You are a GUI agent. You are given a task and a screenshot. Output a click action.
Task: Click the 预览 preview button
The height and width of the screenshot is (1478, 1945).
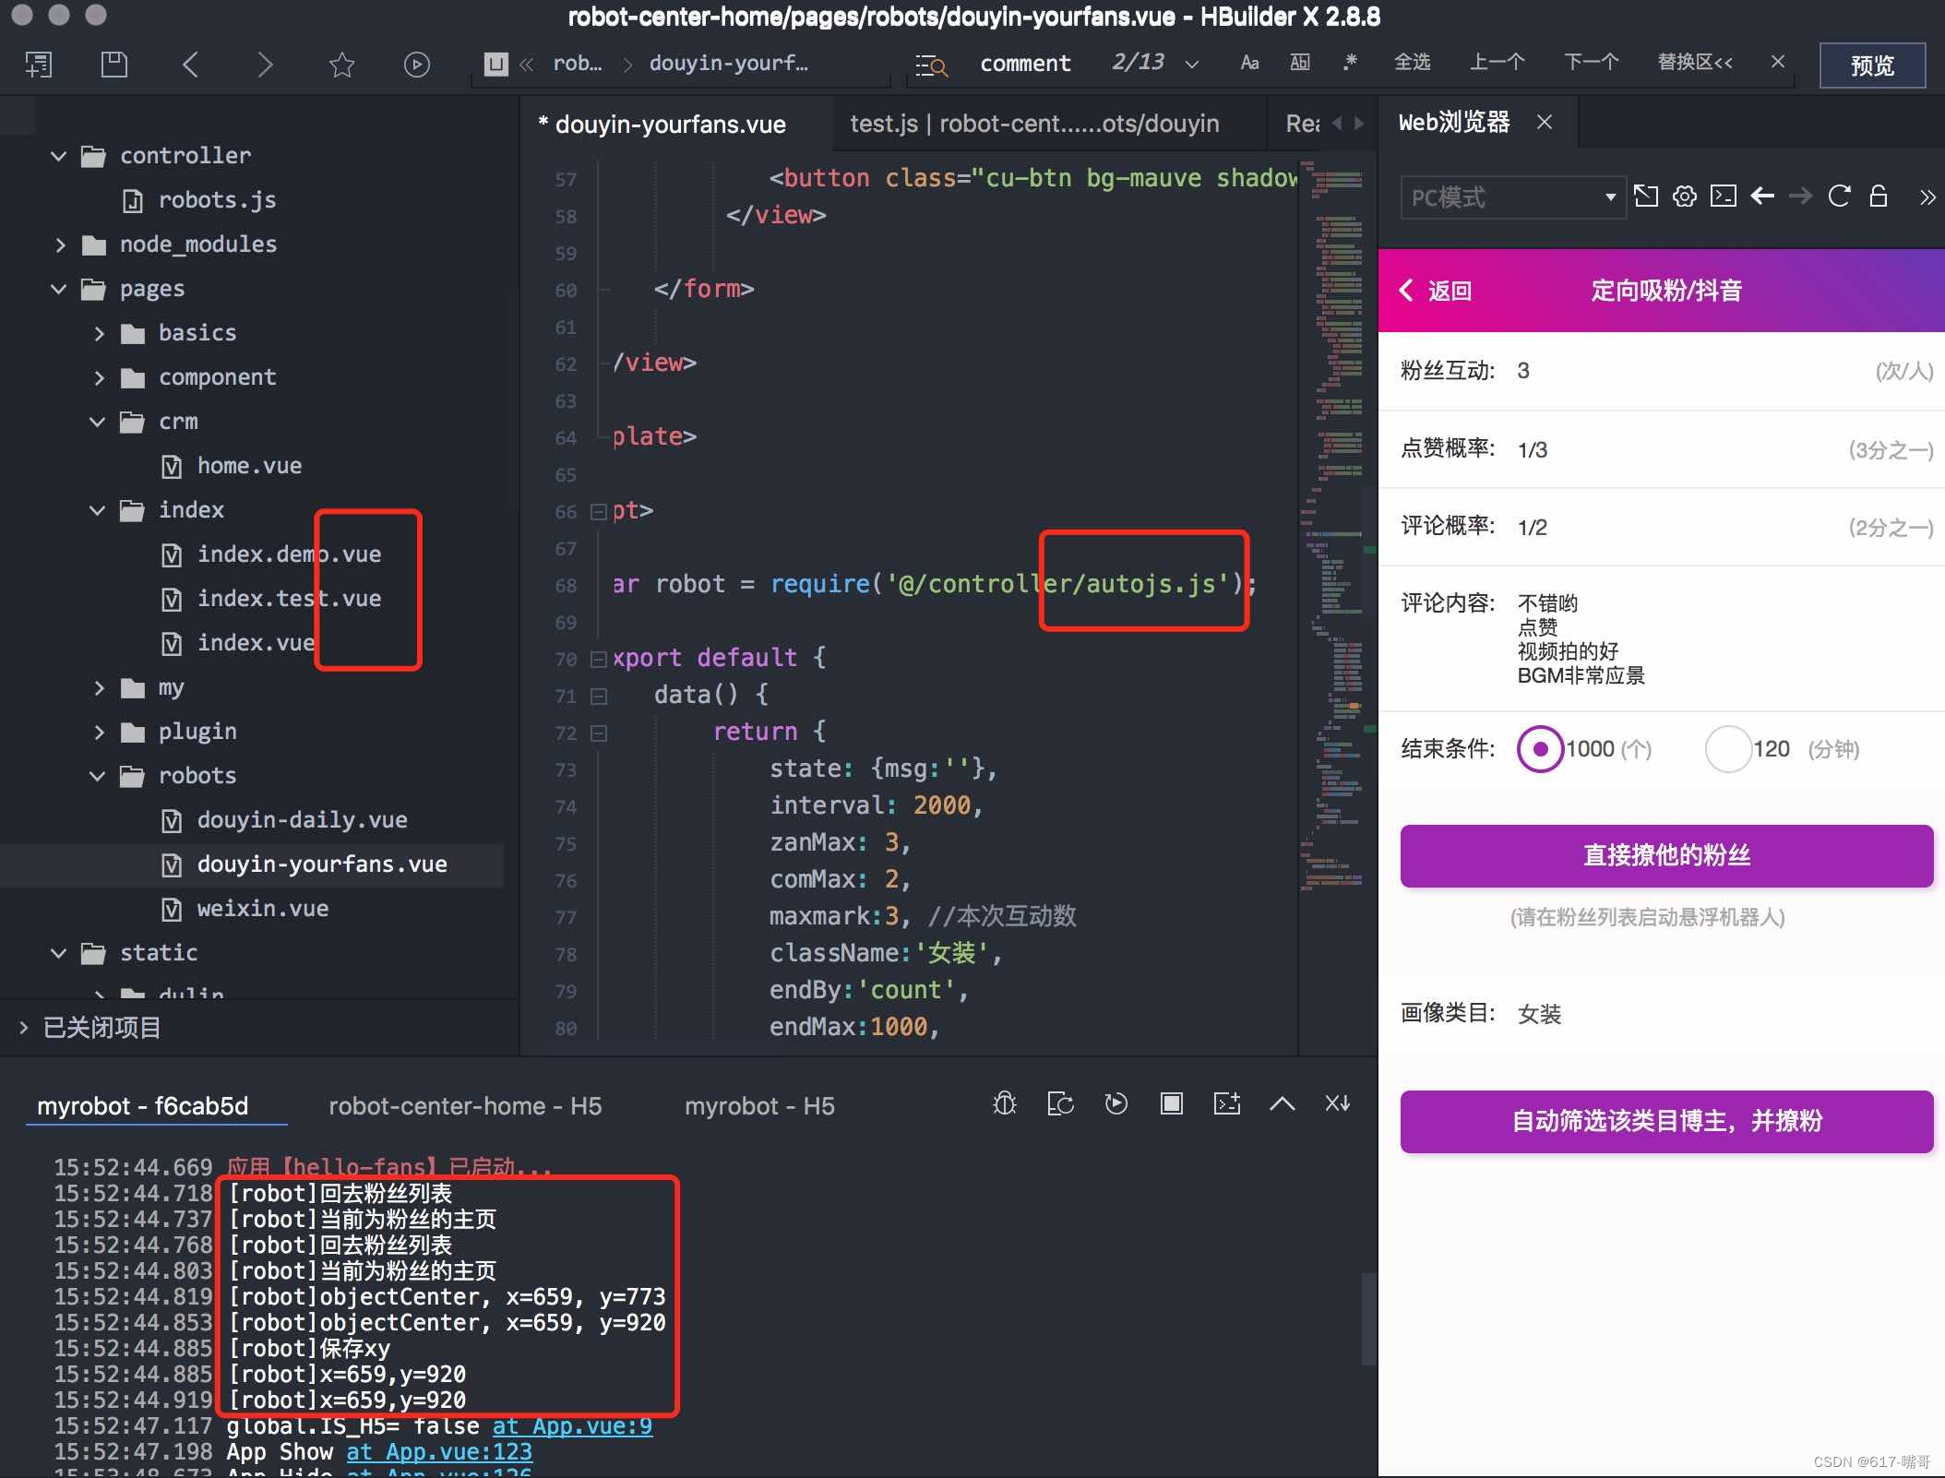tap(1871, 65)
